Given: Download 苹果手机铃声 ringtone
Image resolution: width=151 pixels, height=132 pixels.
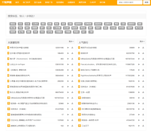Looking at the screenshot, I should point(72,48).
